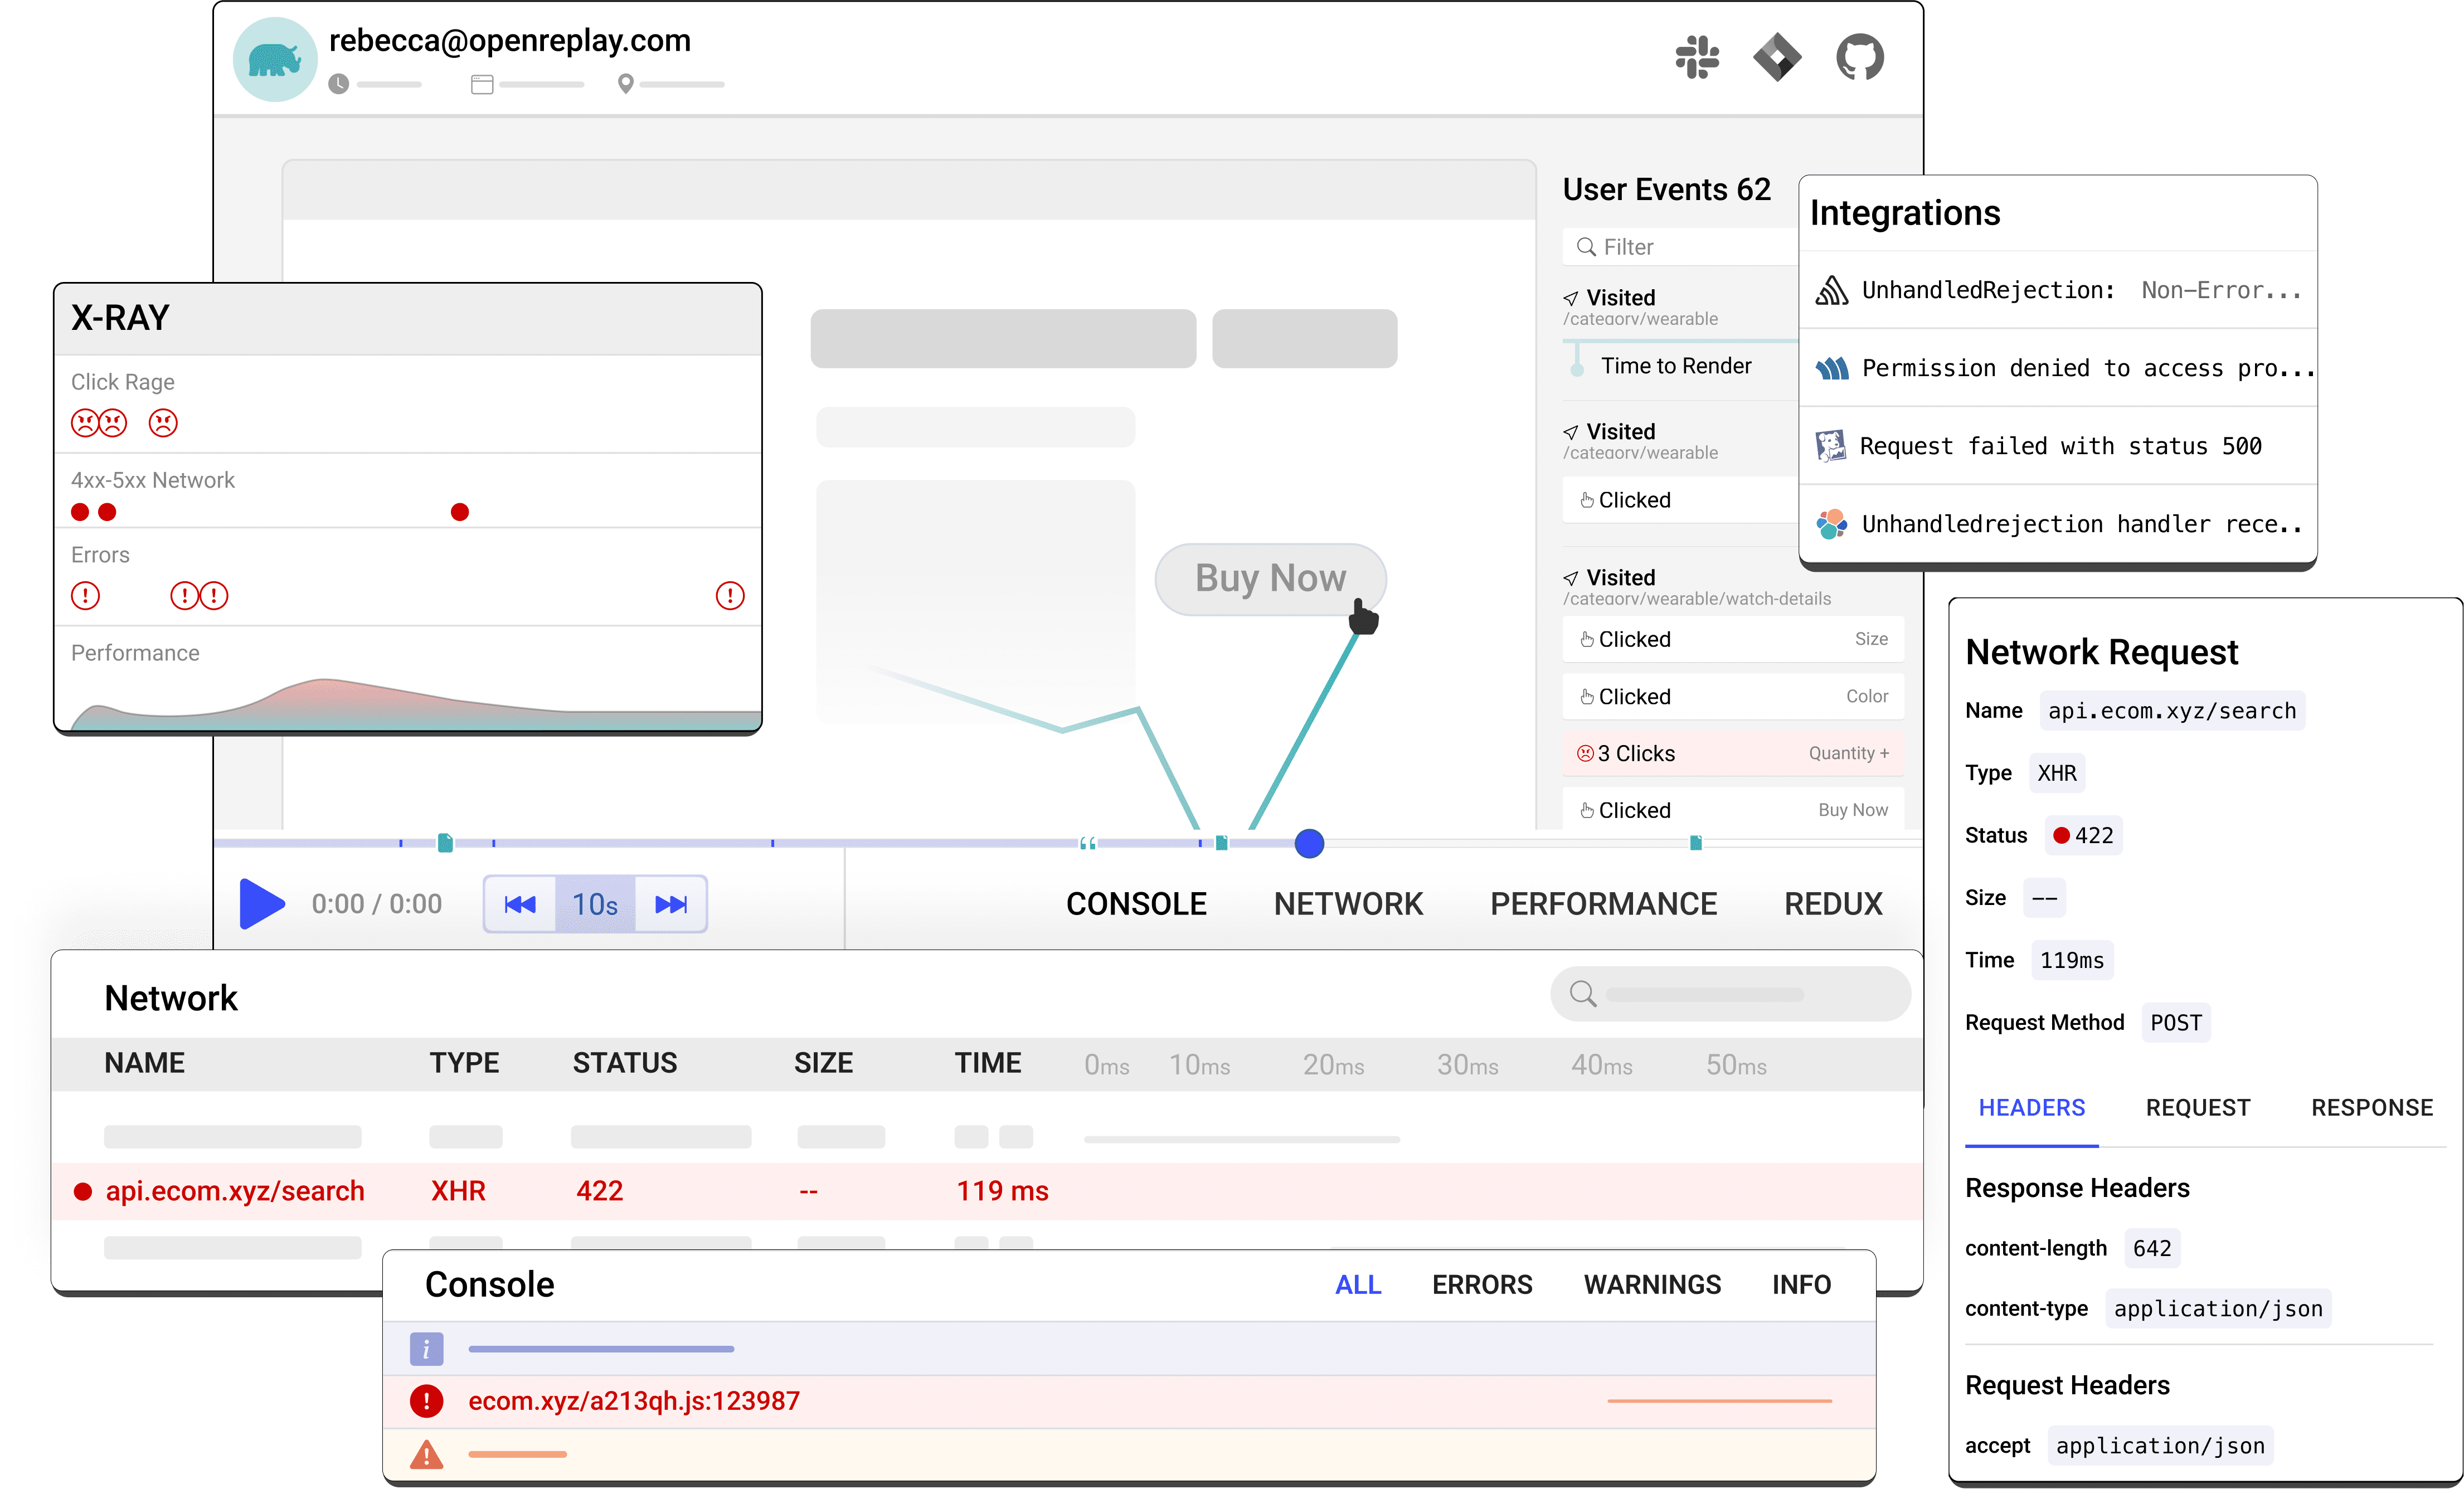The image size is (2464, 1489).
Task: Switch to the NETWORK tab
Action: pyautogui.click(x=1348, y=903)
